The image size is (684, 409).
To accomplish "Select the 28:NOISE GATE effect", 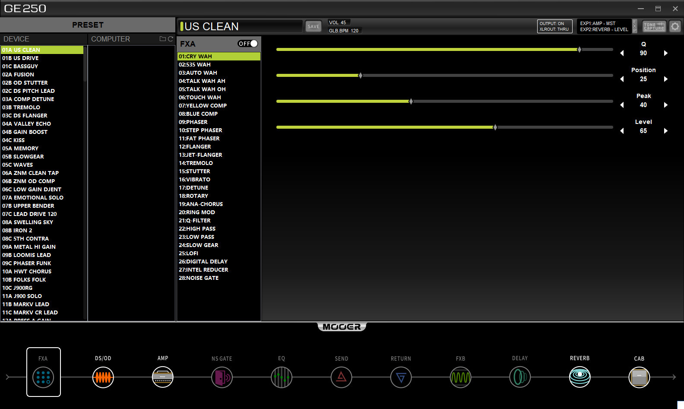I will pos(219,278).
